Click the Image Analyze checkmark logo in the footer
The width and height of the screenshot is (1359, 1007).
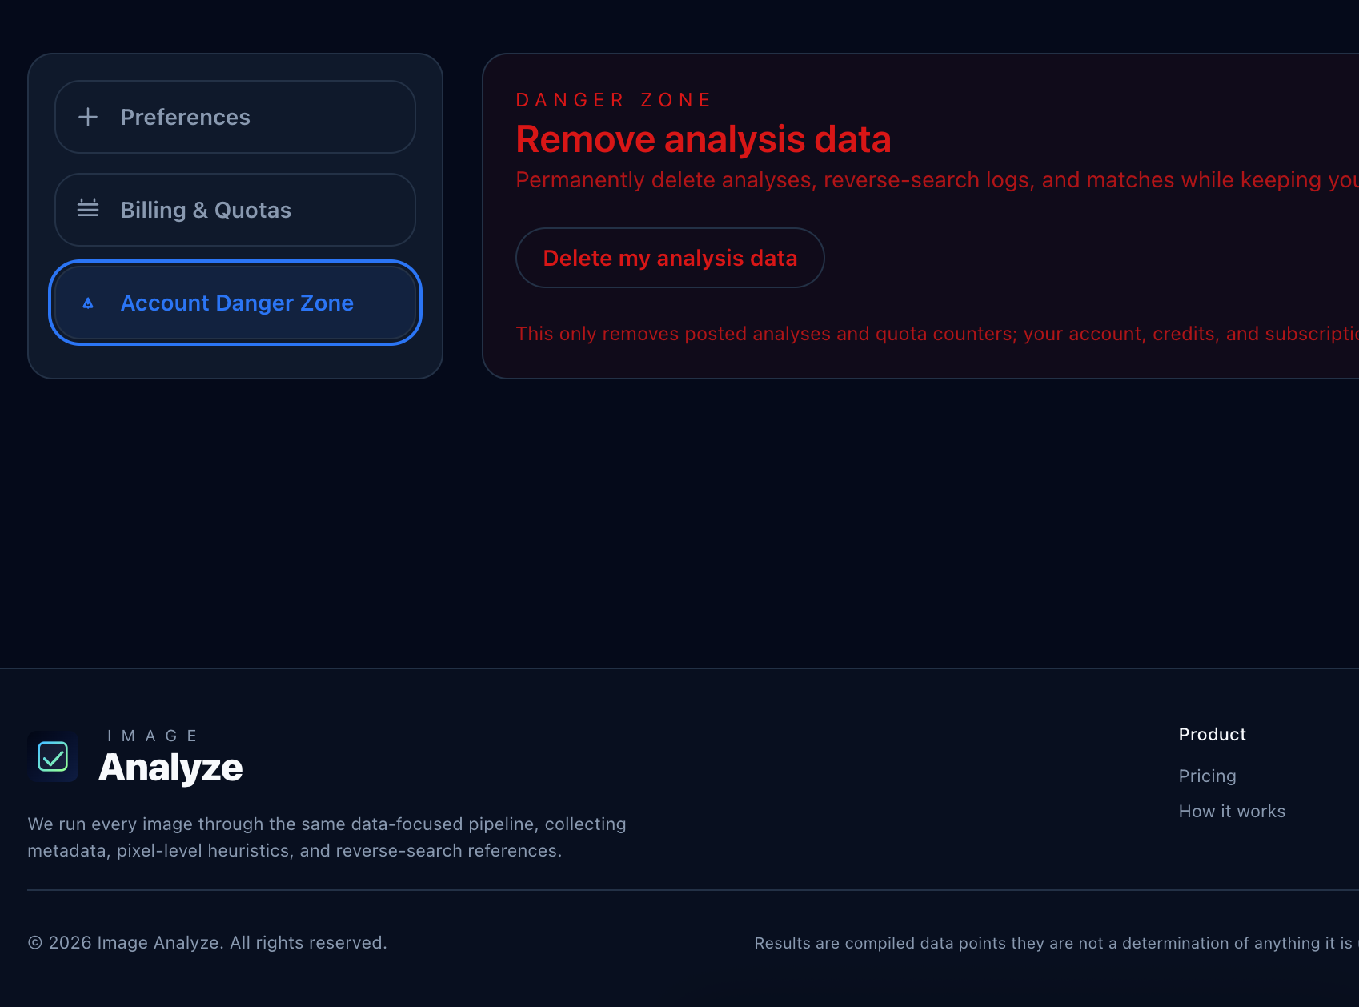coord(53,757)
